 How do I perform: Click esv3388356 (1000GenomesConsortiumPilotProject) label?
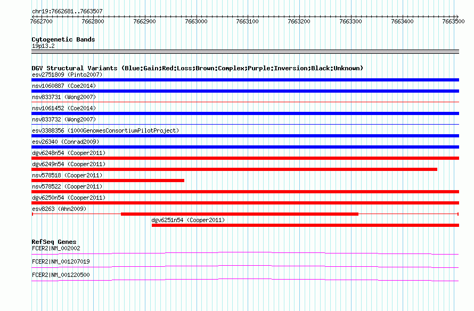pyautogui.click(x=105, y=130)
